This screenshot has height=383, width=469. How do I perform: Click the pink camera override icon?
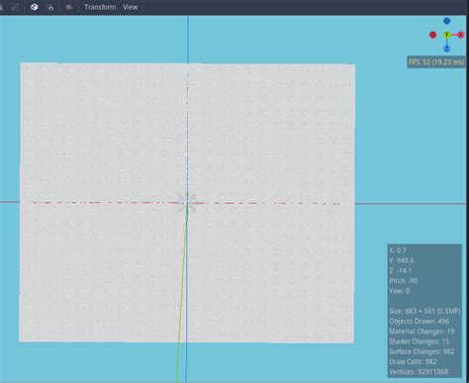[68, 7]
